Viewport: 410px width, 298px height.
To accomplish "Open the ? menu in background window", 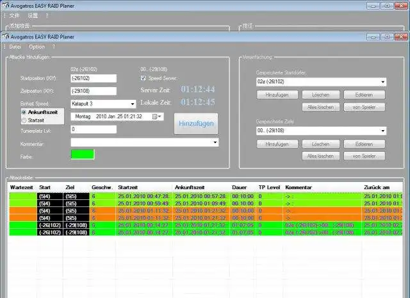I will click(x=47, y=15).
